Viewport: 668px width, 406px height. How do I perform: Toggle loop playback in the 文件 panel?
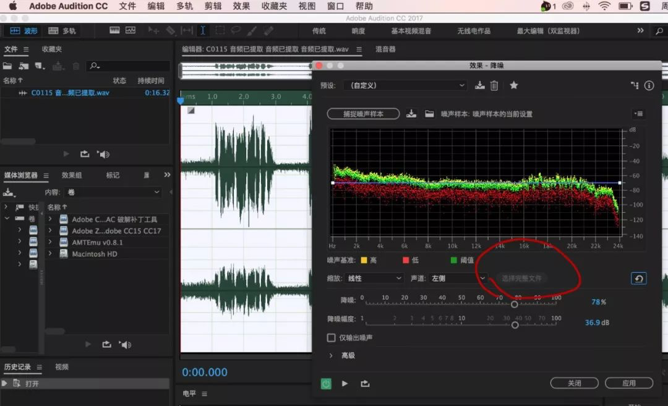pyautogui.click(x=85, y=154)
